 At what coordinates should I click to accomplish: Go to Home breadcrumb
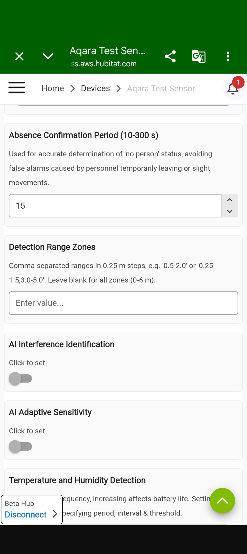[x=53, y=89]
